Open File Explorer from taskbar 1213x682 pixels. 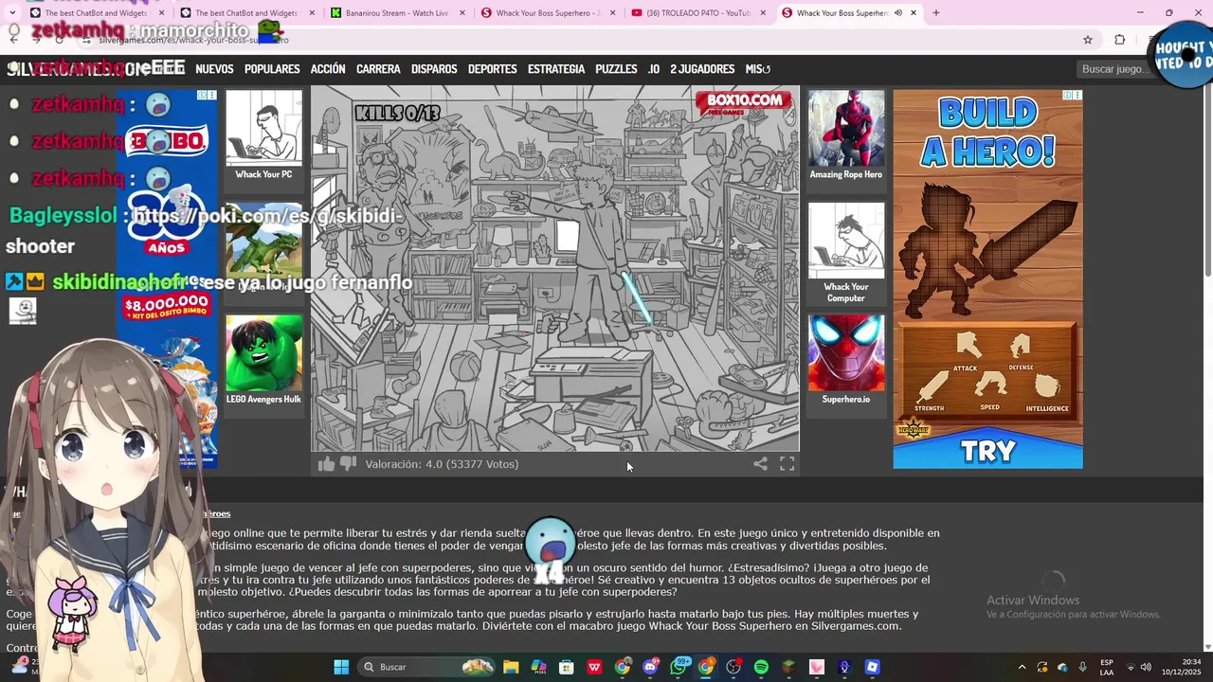[x=511, y=667]
